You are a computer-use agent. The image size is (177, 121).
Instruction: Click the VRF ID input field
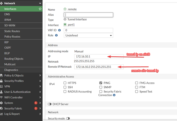88,30
